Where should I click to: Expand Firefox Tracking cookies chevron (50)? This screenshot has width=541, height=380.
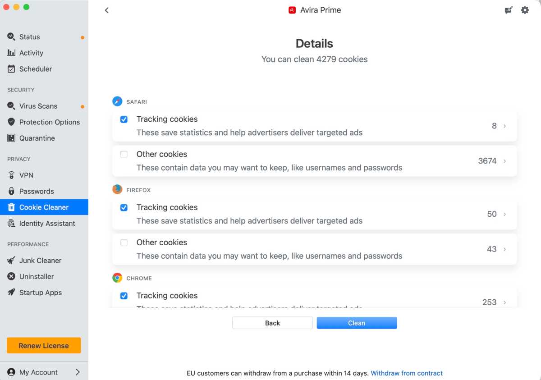[504, 214]
